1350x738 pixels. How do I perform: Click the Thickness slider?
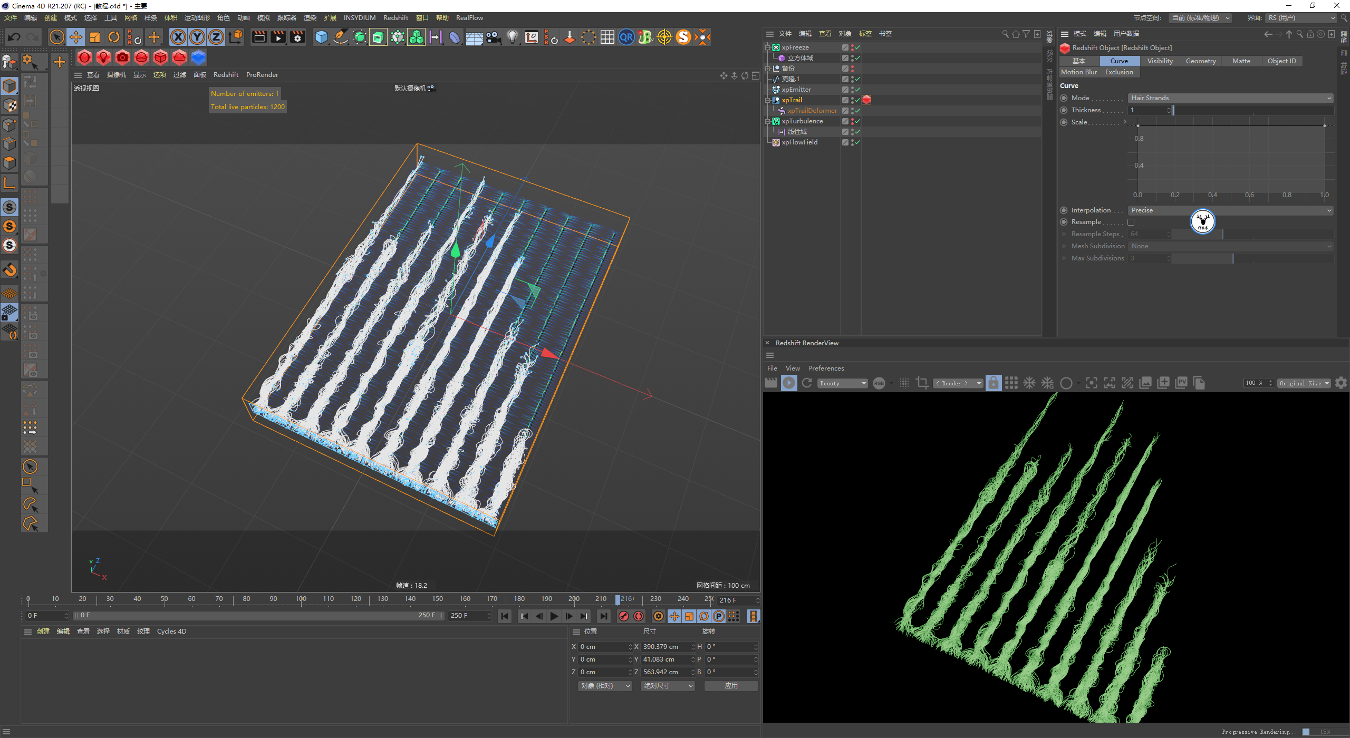tap(1253, 110)
